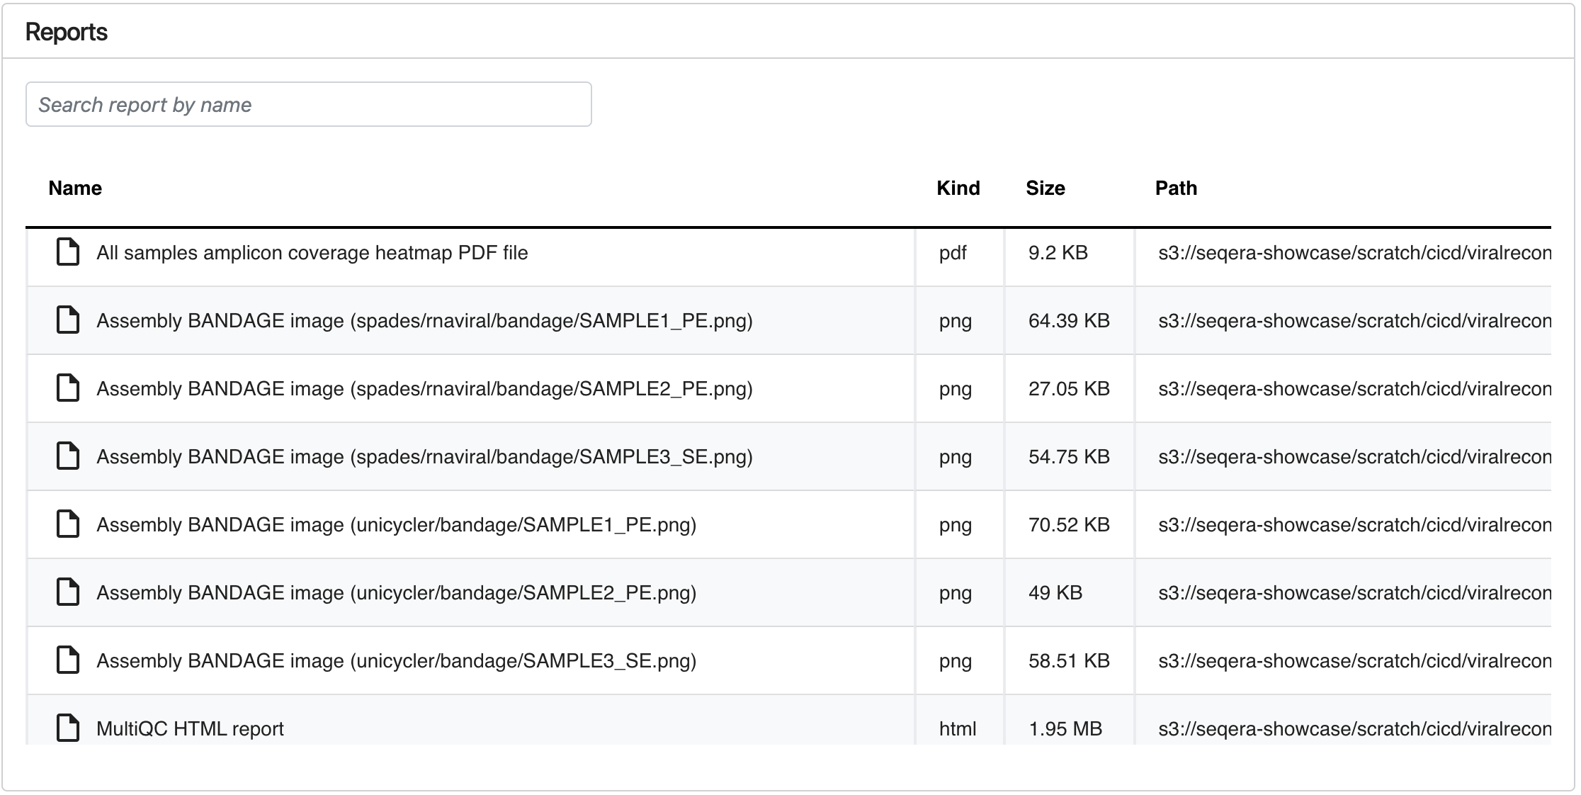This screenshot has width=1581, height=795.
Task: Click file icon of spades SAMPLE3_SE Bandage image
Action: pos(67,456)
